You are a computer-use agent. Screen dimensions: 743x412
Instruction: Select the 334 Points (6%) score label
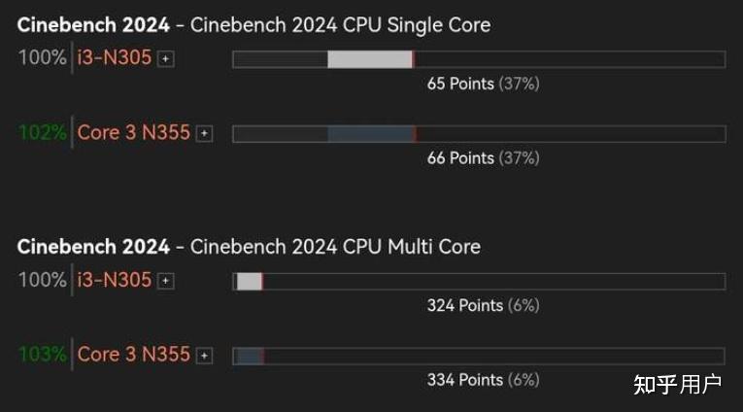pyautogui.click(x=484, y=380)
